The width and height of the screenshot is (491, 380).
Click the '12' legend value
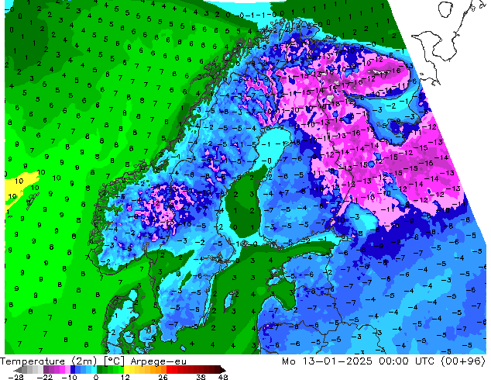pyautogui.click(x=125, y=377)
